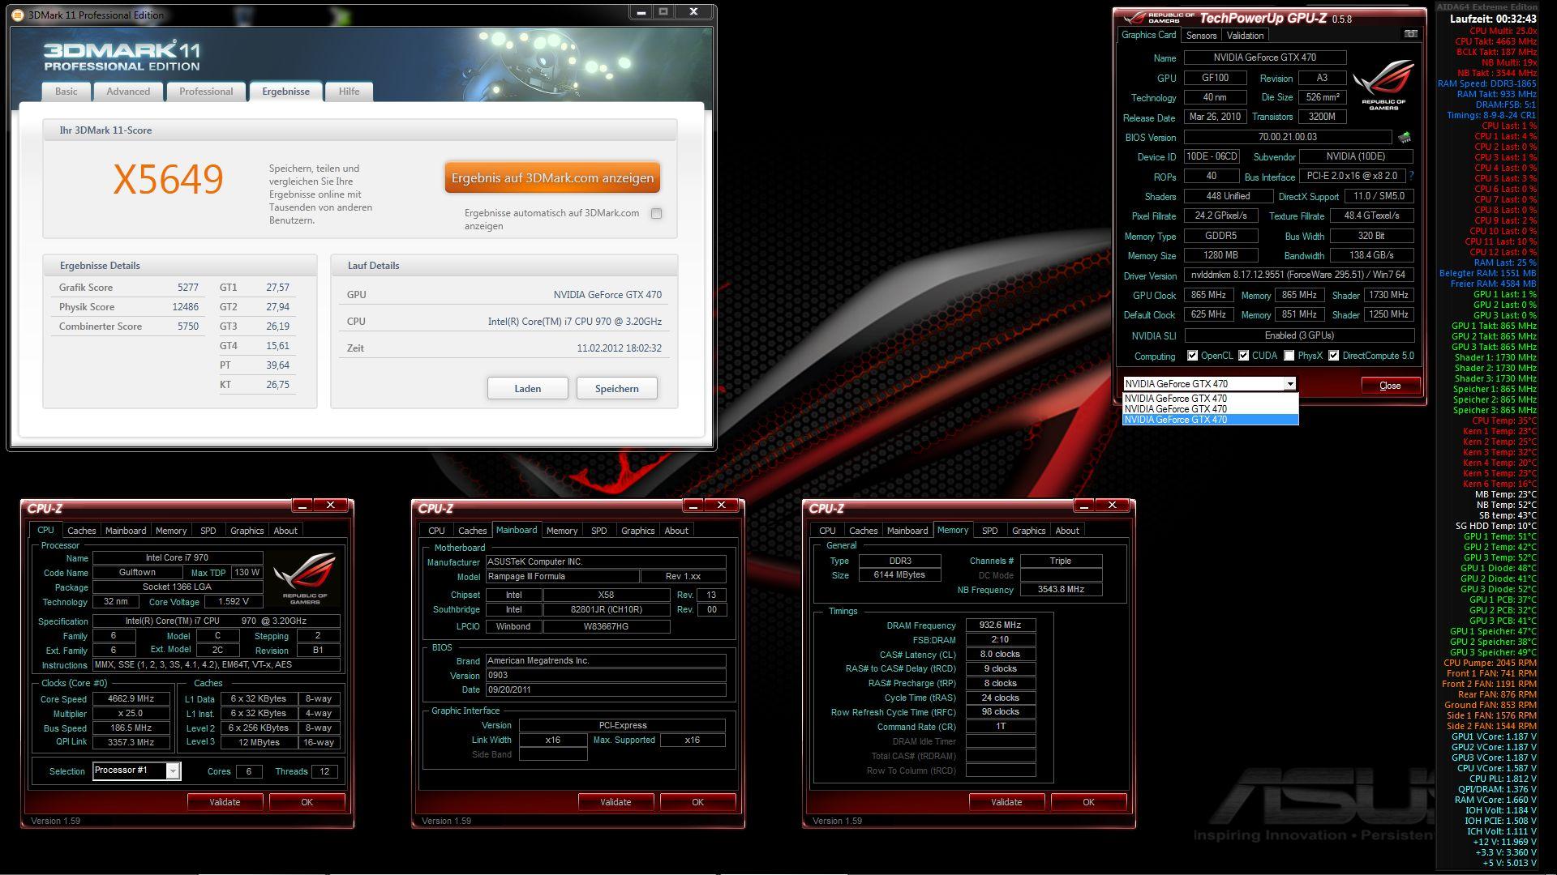Image resolution: width=1557 pixels, height=875 pixels.
Task: Click the NB Frequency value 3543.8 MHz
Action: (1061, 590)
